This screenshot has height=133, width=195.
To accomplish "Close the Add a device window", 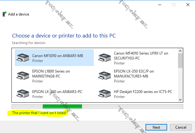I will tap(188, 5).
